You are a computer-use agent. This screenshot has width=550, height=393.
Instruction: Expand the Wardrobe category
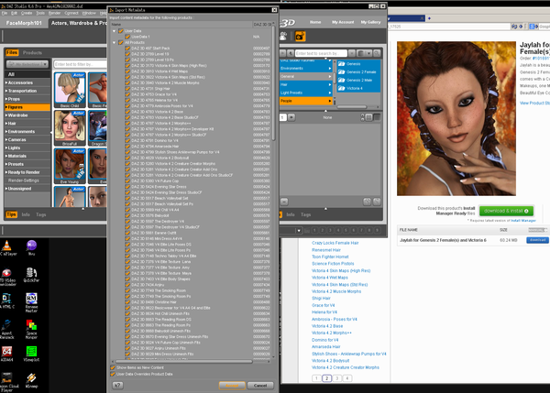pyautogui.click(x=6, y=115)
